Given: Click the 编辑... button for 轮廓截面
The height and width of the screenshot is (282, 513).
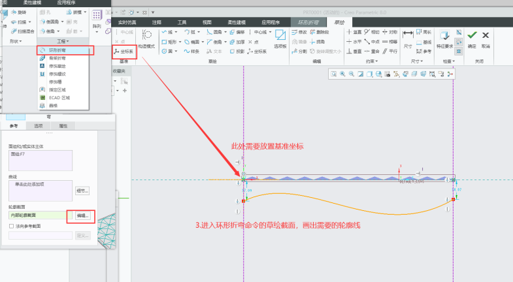Looking at the screenshot, I should click(83, 215).
